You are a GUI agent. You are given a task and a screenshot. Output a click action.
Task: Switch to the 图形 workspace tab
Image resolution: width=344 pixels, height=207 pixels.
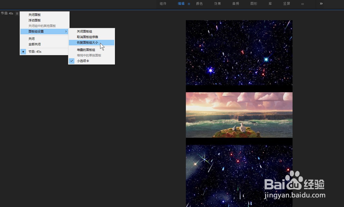coord(254,4)
